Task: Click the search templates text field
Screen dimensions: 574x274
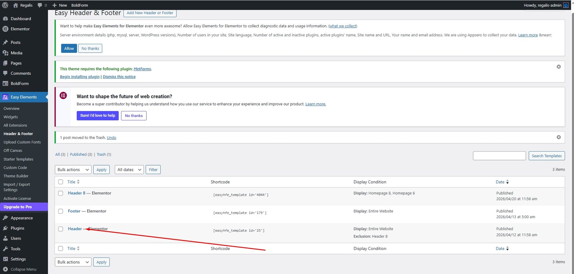Action: coord(499,156)
